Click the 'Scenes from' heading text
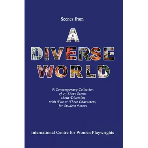This screenshot has width=148, height=148. tap(72, 19)
